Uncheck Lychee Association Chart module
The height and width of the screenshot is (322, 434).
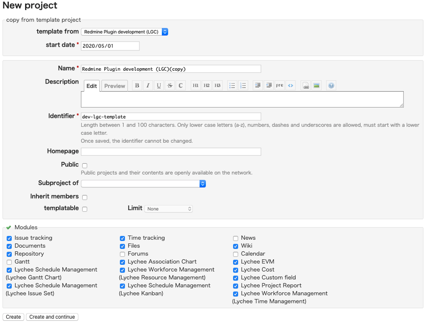(x=122, y=262)
